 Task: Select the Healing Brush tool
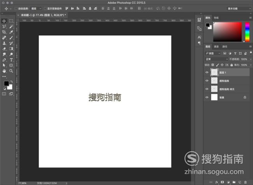tap(4, 38)
